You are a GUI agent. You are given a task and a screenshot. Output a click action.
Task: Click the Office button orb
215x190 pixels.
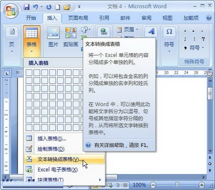(11, 11)
